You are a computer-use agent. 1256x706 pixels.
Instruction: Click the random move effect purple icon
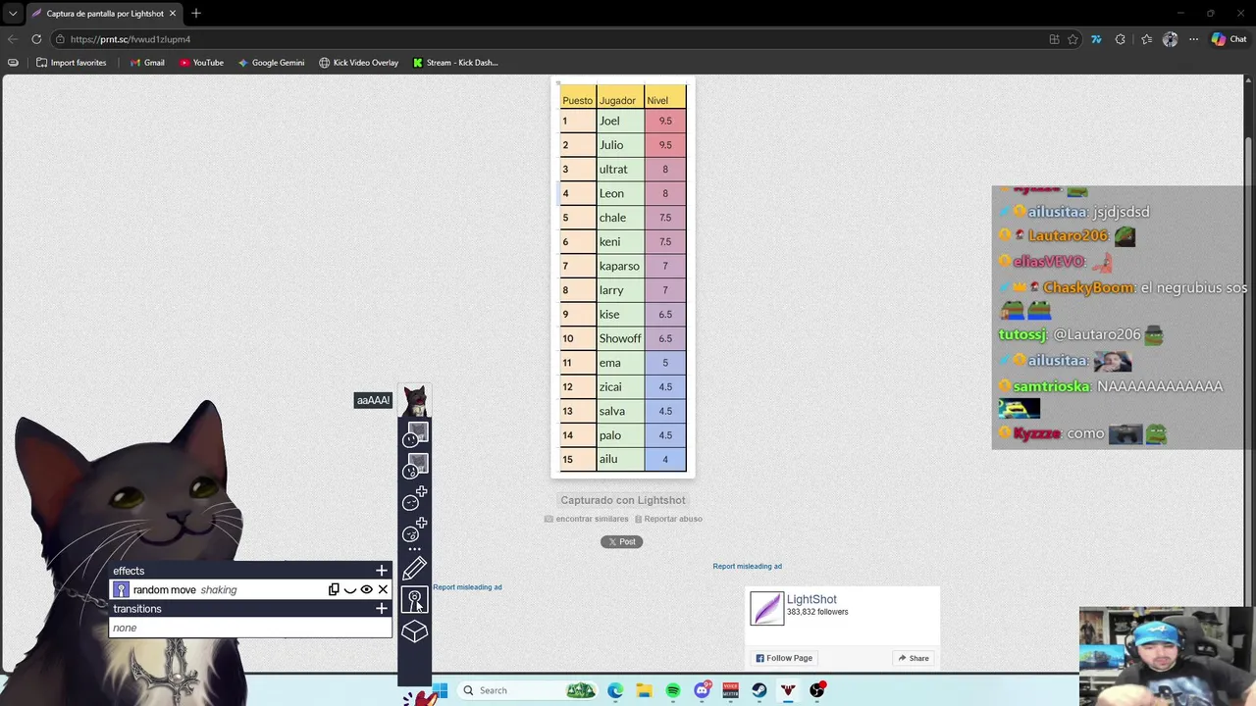tap(121, 589)
